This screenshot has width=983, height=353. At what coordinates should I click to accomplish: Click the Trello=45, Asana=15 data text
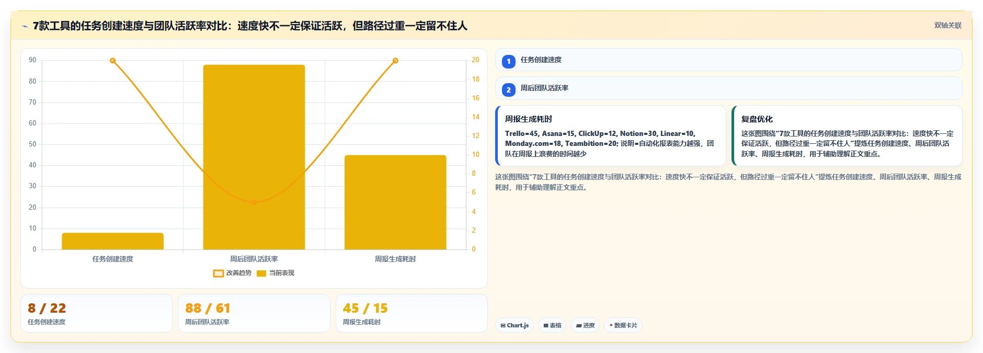[609, 144]
